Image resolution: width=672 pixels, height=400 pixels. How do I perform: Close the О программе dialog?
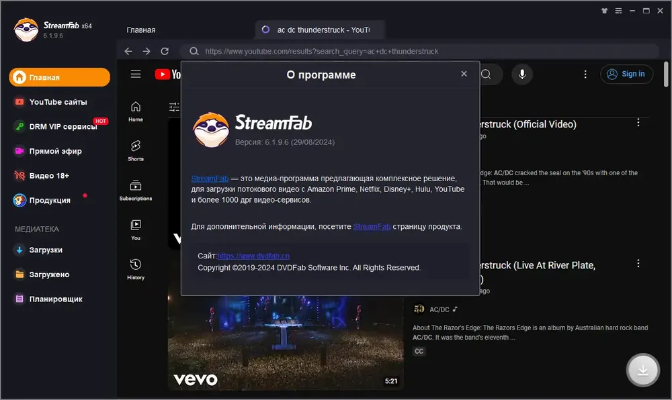[464, 74]
